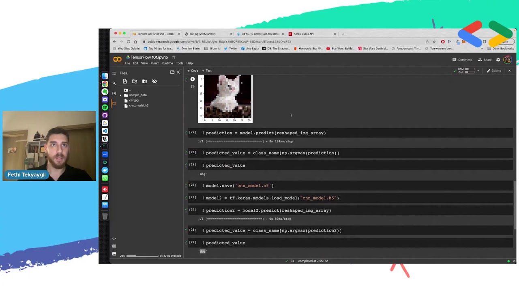This screenshot has height=292, width=519.
Task: Open the Runtime menu
Action: (x=167, y=63)
